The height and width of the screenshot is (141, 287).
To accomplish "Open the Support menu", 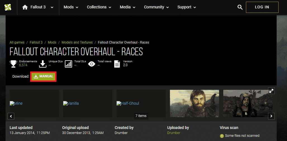I will click(x=187, y=7).
